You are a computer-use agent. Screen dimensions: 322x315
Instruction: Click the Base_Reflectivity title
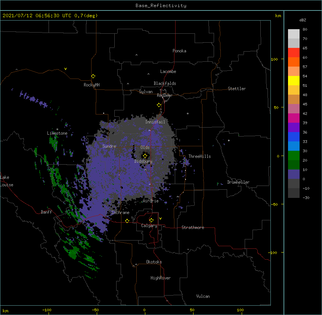pos(161,6)
